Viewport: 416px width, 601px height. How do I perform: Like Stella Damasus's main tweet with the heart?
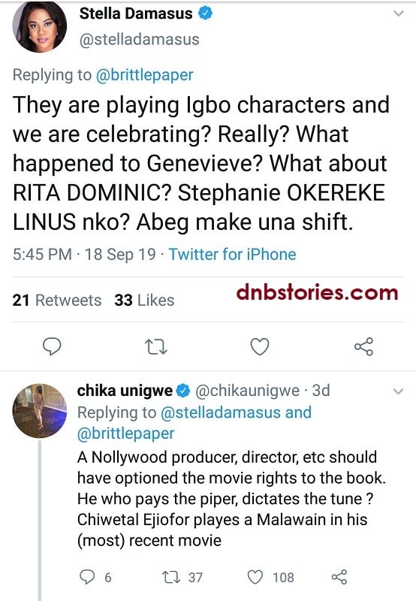click(x=260, y=346)
